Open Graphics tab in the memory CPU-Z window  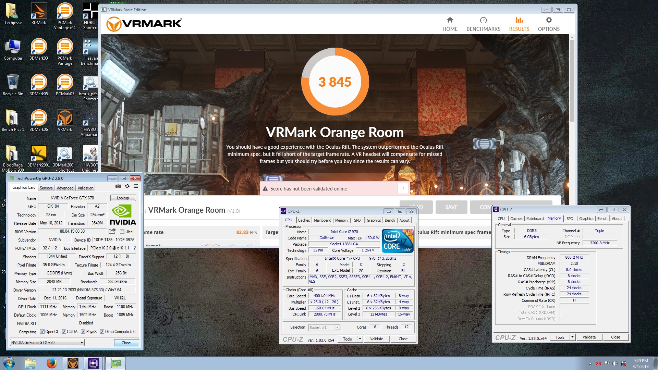[x=586, y=219]
